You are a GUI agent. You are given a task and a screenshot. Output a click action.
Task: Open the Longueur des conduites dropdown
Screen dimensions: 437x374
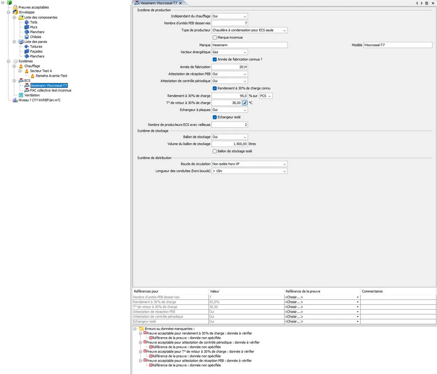(x=249, y=171)
